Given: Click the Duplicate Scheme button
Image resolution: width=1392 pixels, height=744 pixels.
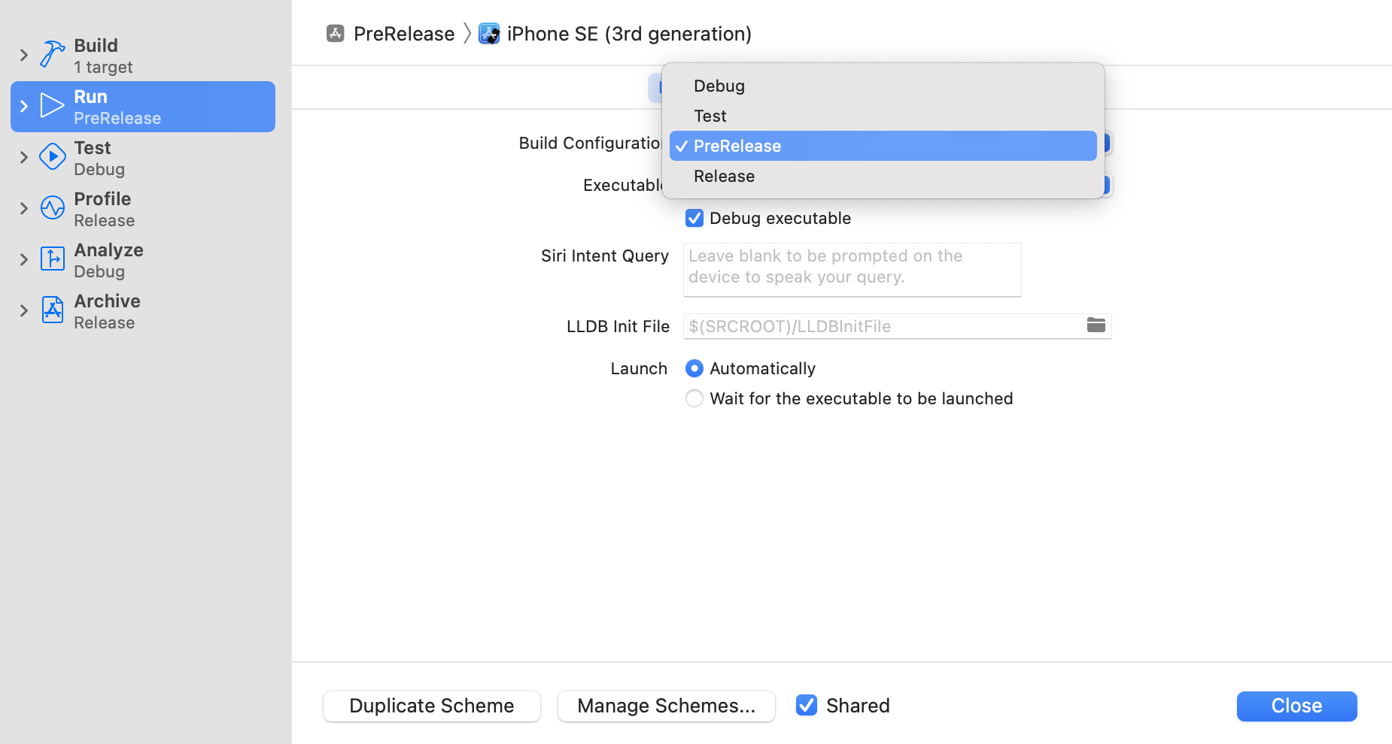Looking at the screenshot, I should (x=432, y=706).
